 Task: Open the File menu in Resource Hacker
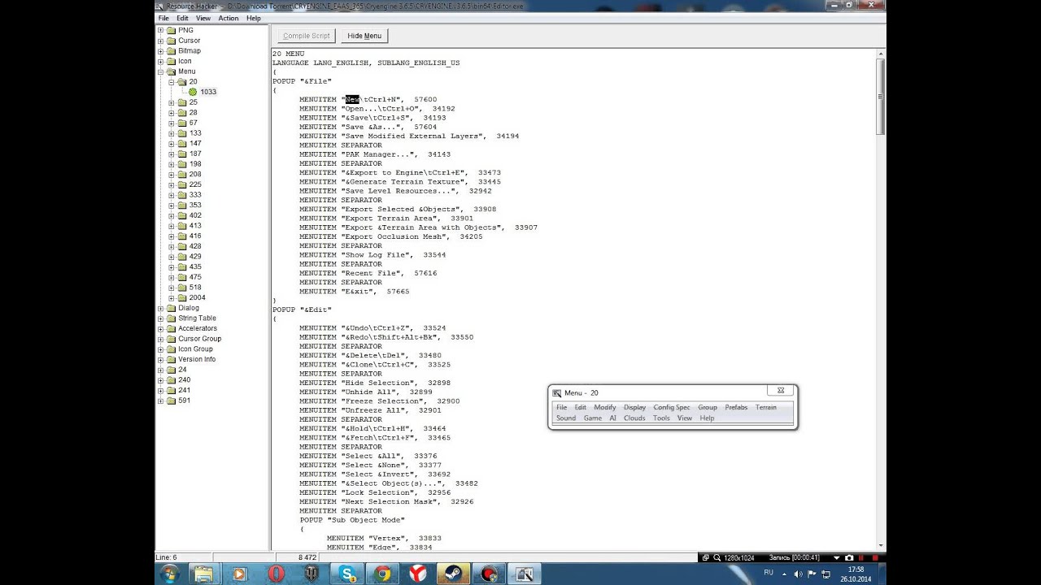click(x=163, y=18)
